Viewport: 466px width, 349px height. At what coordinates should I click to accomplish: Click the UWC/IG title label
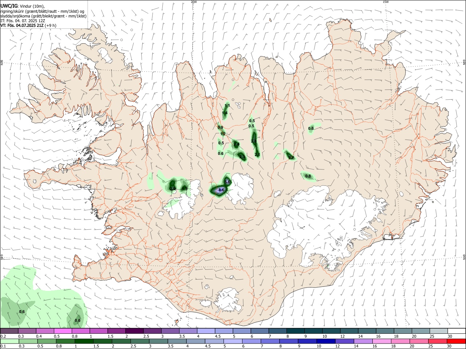pyautogui.click(x=9, y=6)
